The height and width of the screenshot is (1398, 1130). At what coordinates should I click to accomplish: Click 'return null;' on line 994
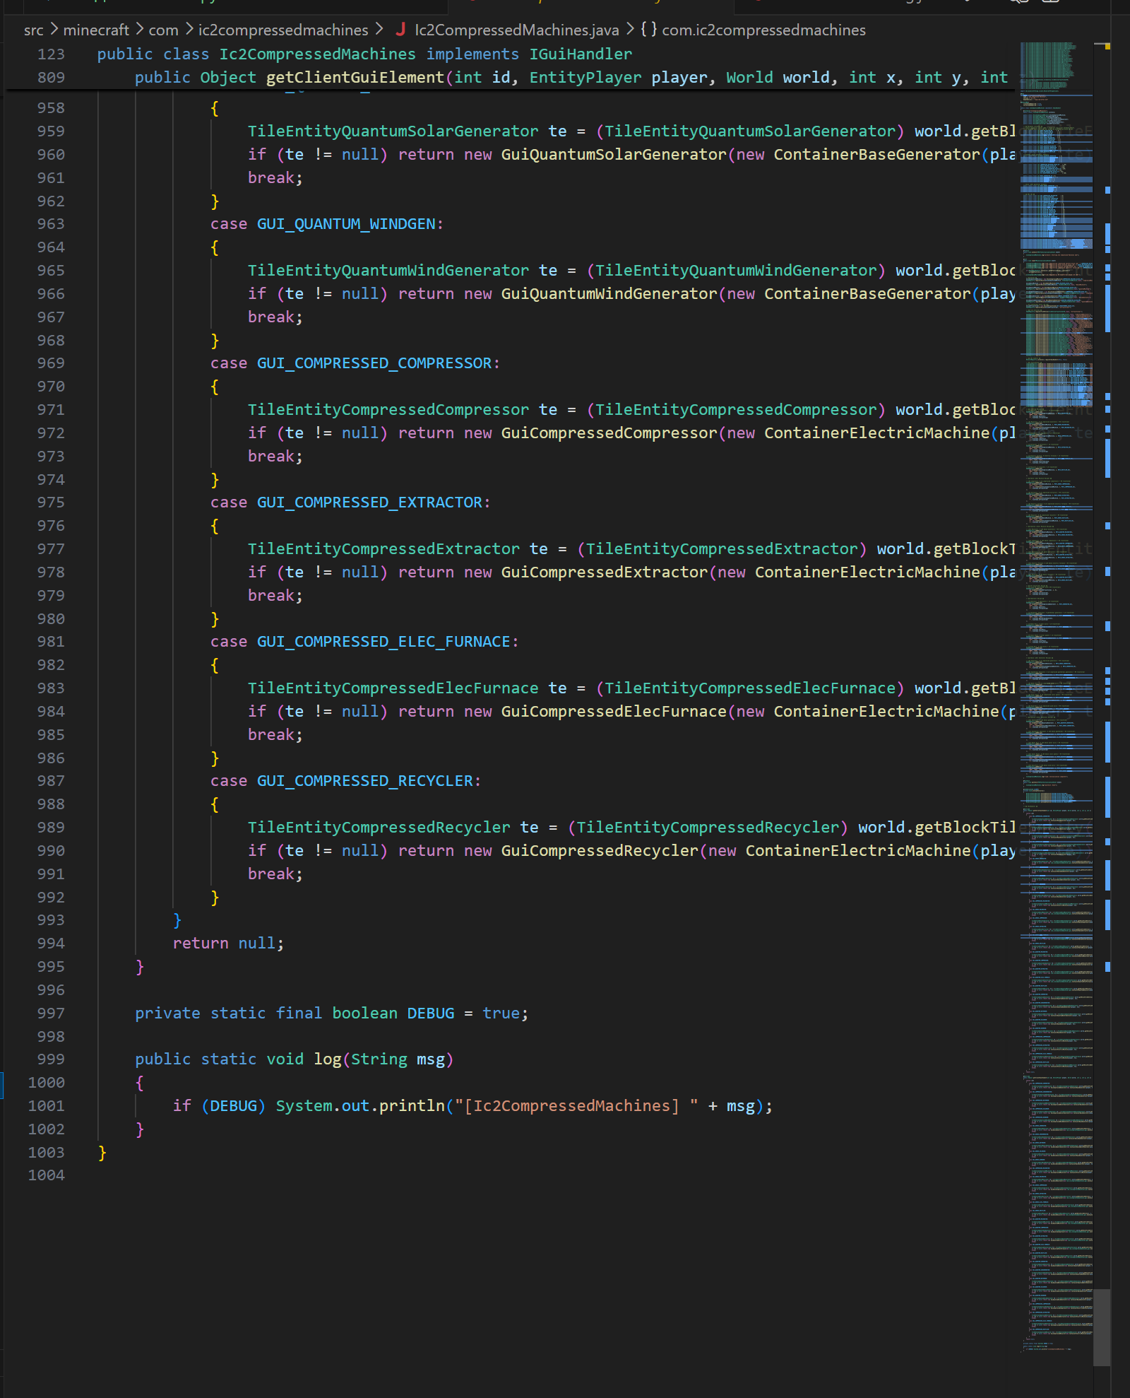pos(228,944)
